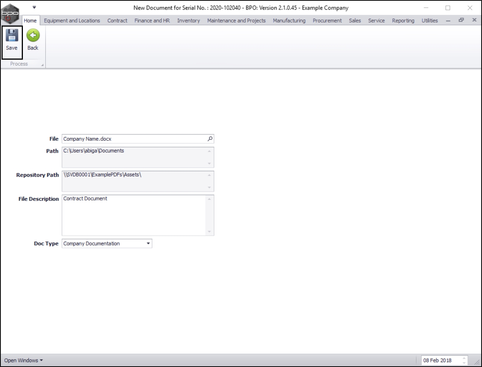
Task: Open the Reporting ribbon tab
Action: click(403, 21)
